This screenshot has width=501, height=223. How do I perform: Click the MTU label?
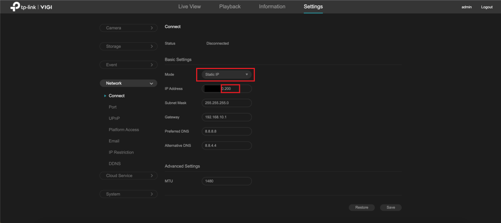tap(168, 181)
